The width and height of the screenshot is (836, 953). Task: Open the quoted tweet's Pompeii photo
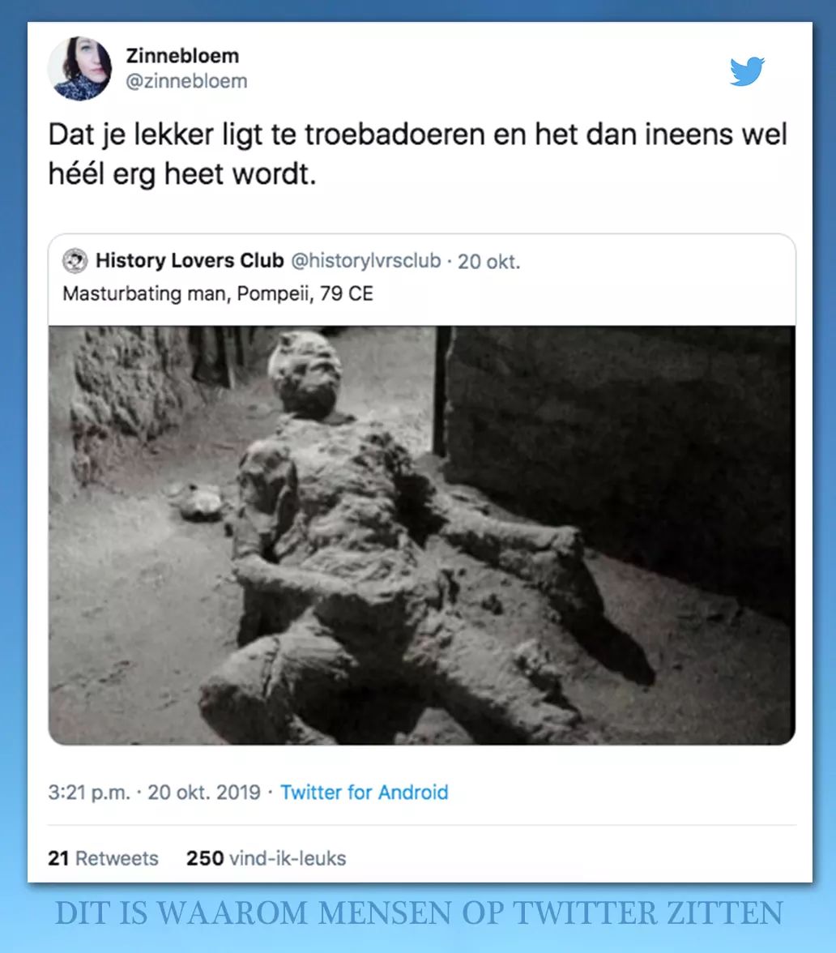[x=421, y=536]
